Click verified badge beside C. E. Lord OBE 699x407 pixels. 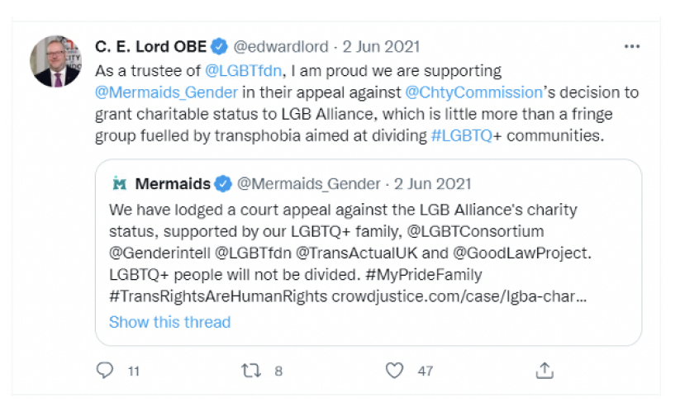219,46
